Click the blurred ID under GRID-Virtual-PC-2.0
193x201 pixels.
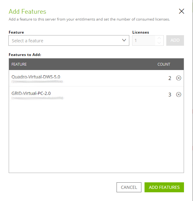(37, 98)
